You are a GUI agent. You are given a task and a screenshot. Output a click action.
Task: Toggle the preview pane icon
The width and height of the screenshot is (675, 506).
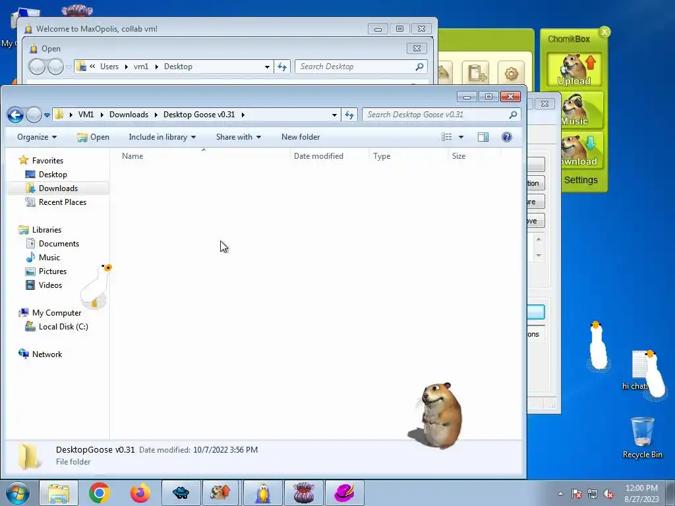pos(483,137)
